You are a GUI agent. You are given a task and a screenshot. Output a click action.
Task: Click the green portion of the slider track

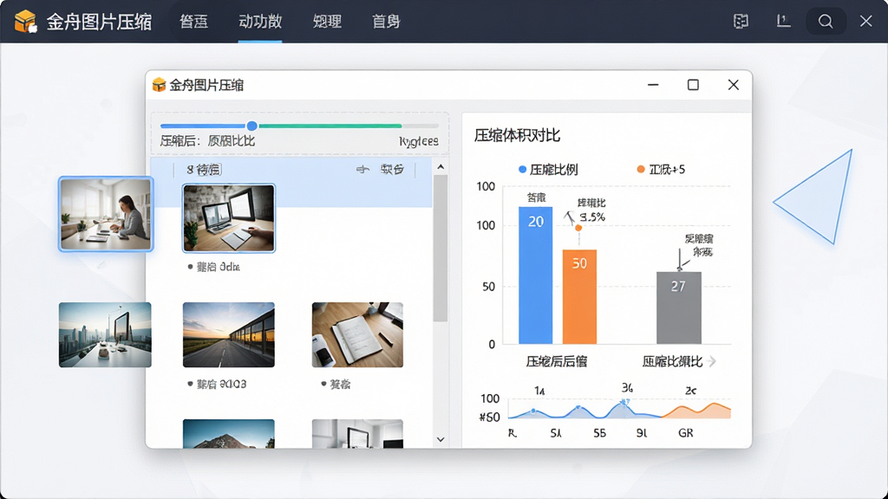[330, 126]
